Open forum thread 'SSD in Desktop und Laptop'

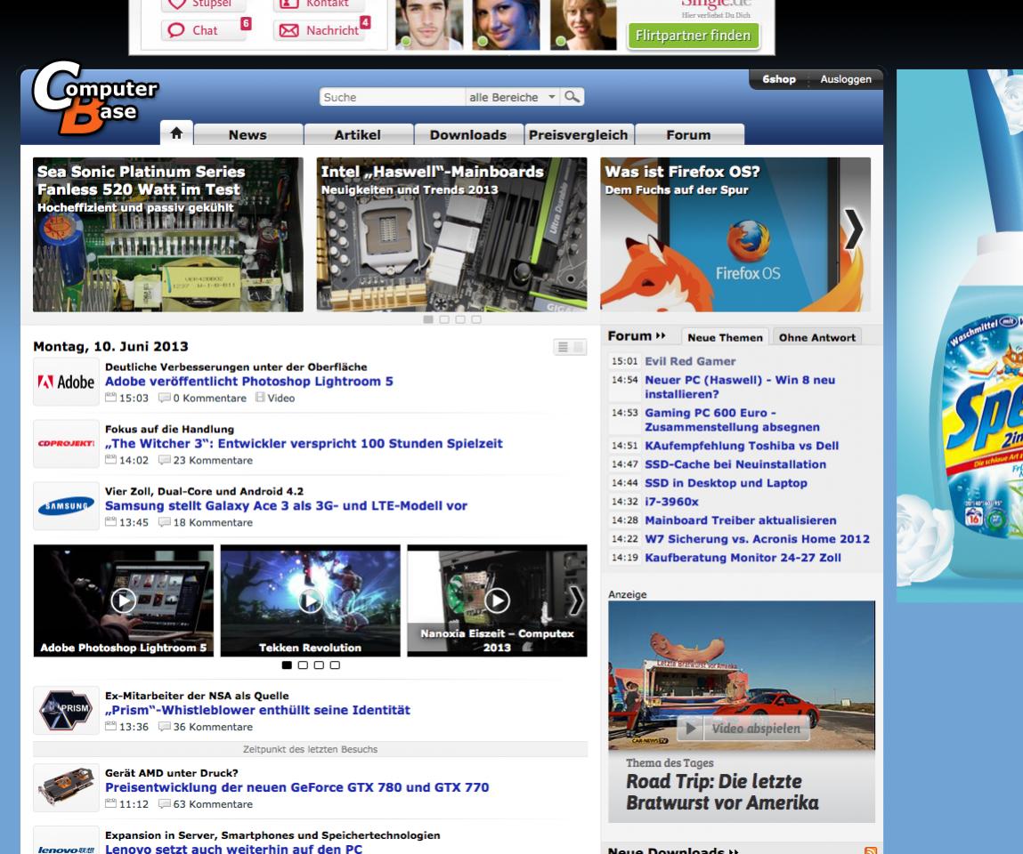click(x=727, y=483)
